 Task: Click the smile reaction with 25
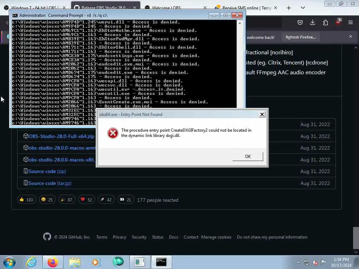coord(47,200)
